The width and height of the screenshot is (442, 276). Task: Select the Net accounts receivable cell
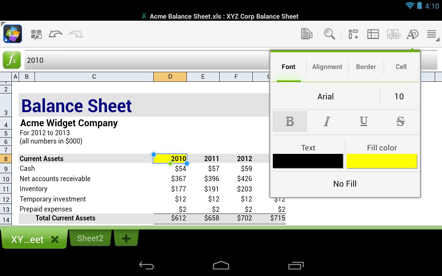click(55, 179)
